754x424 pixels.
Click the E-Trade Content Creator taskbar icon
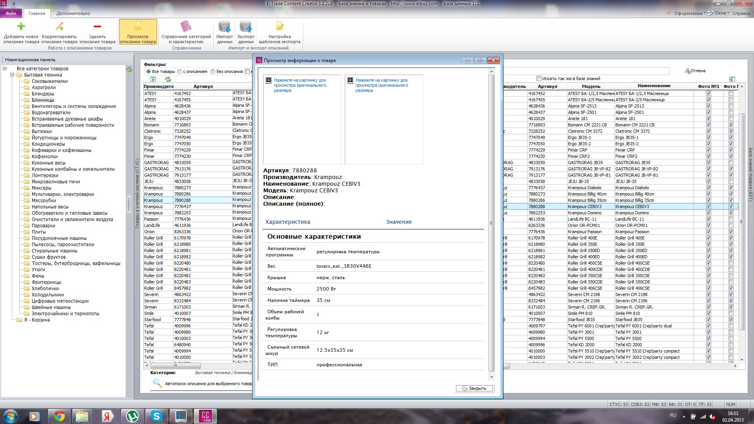(x=206, y=416)
